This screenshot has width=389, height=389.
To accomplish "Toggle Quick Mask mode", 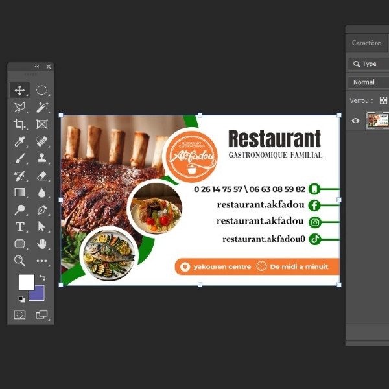I will tap(19, 314).
